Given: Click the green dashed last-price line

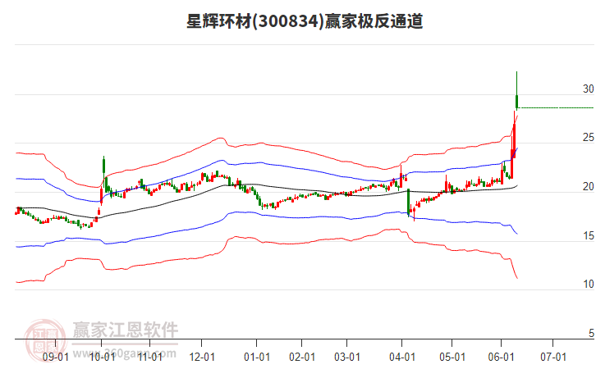Looking at the screenshot, I should point(557,107).
